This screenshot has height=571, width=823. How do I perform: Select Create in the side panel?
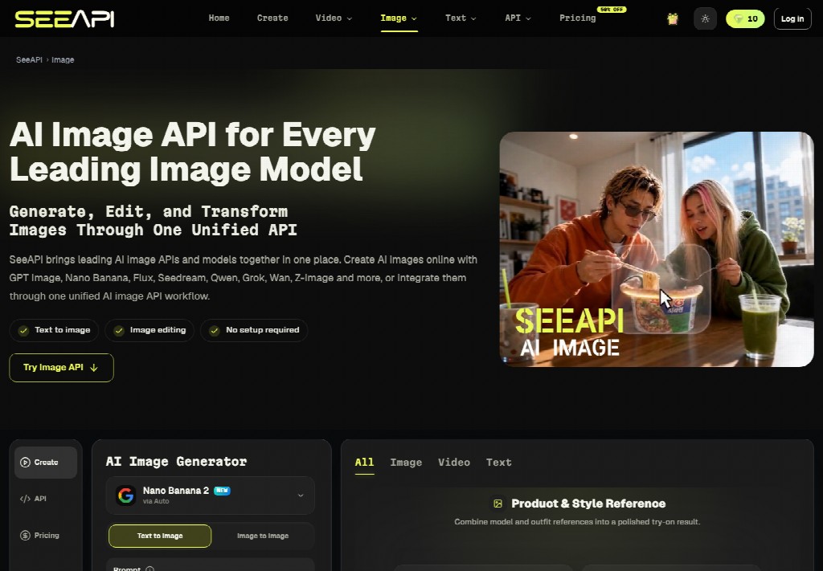pyautogui.click(x=46, y=463)
